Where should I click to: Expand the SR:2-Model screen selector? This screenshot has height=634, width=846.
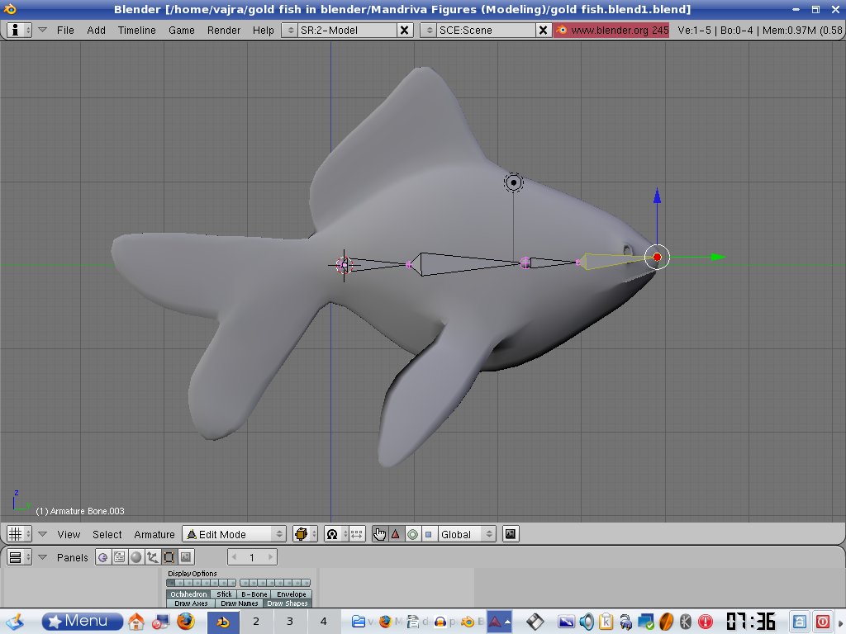click(x=290, y=30)
